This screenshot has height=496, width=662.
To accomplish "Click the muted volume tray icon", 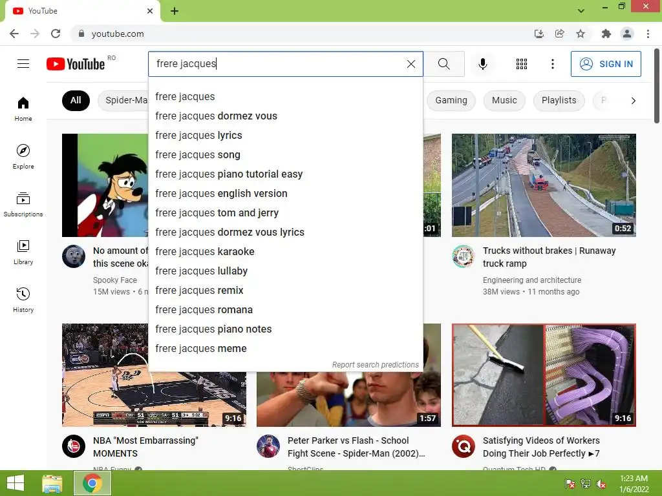I will pos(601,484).
